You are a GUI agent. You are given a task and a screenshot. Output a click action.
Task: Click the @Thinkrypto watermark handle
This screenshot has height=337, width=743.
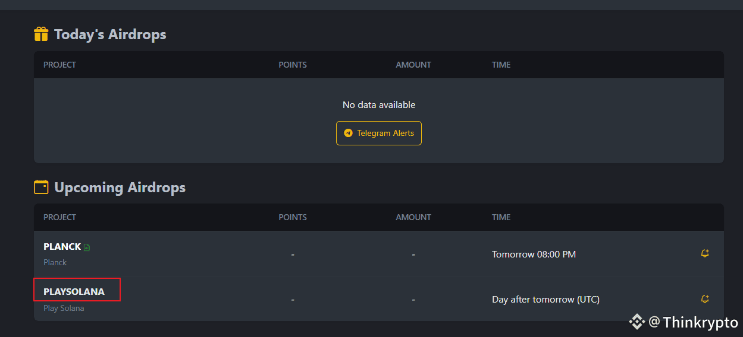(693, 322)
